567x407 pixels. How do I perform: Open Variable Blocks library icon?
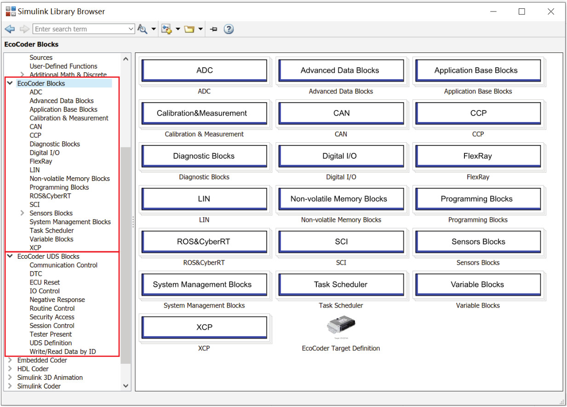click(x=478, y=285)
